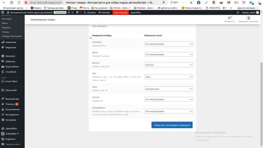Click the red site warning triangle icon
Viewport: 263px width, 148px height.
point(26,2)
